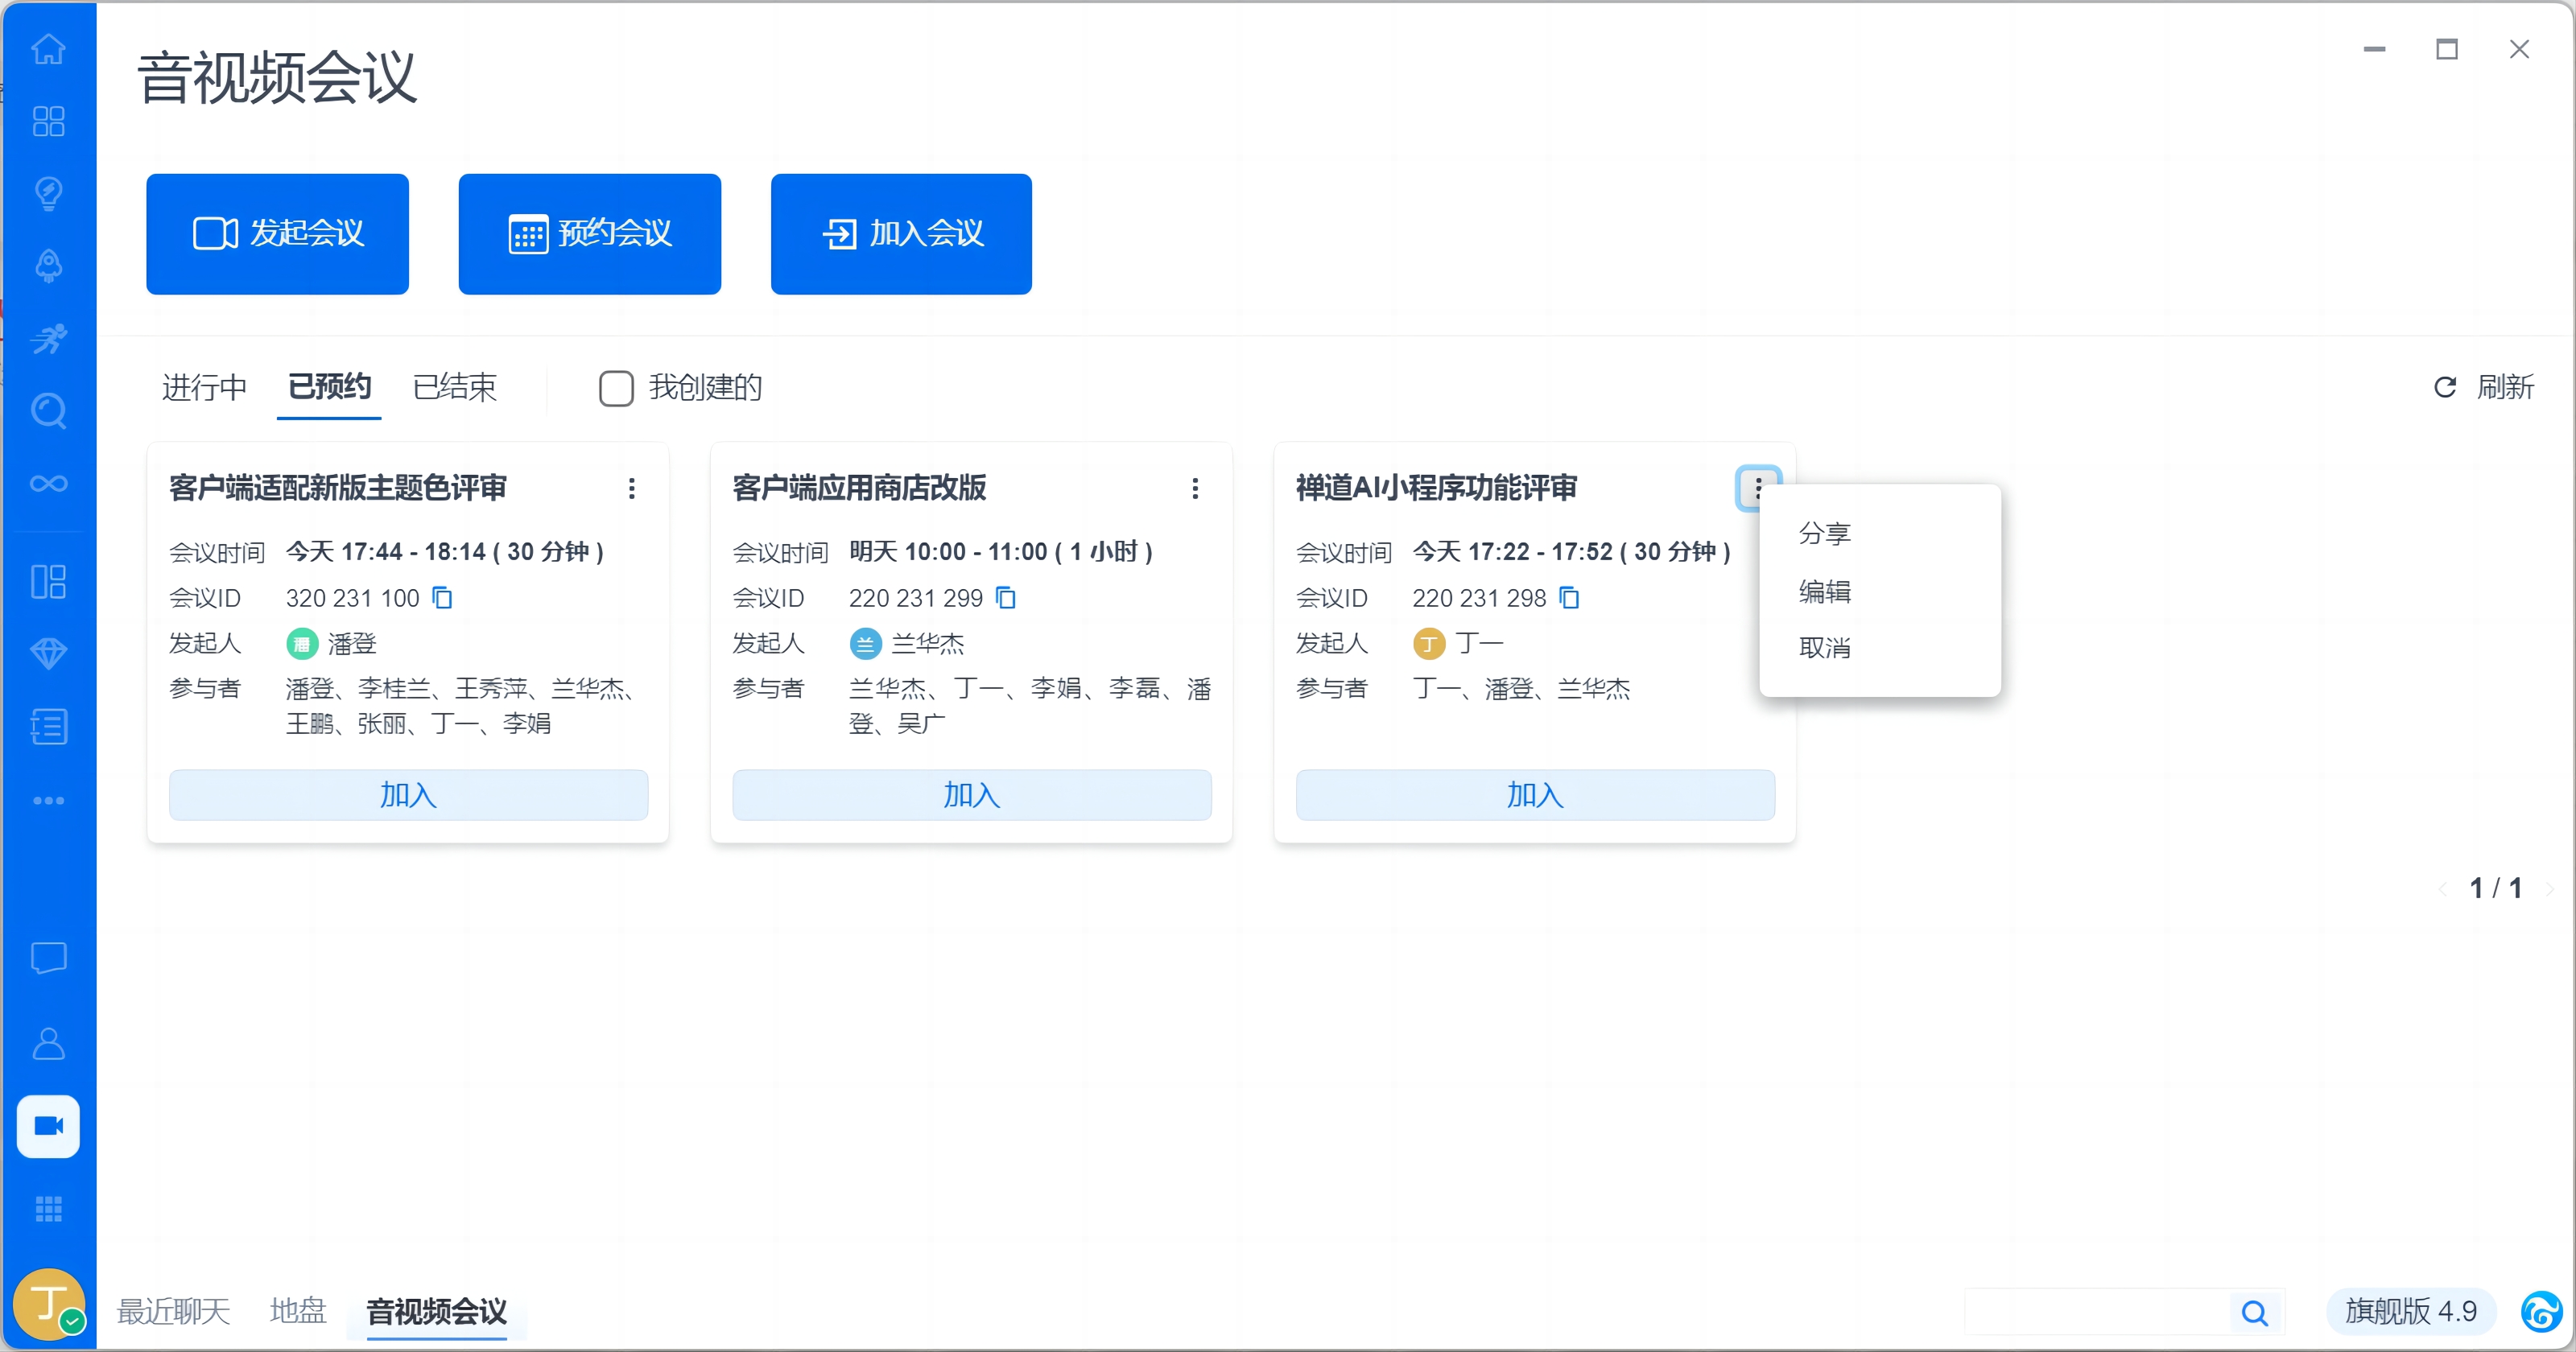This screenshot has width=2576, height=1352.
Task: Click the video camera sidebar icon
Action: click(x=48, y=1126)
